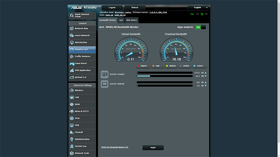Open Alexa & IFTTT settings
Viewport: 280px width, 157px height.
[x=82, y=111]
